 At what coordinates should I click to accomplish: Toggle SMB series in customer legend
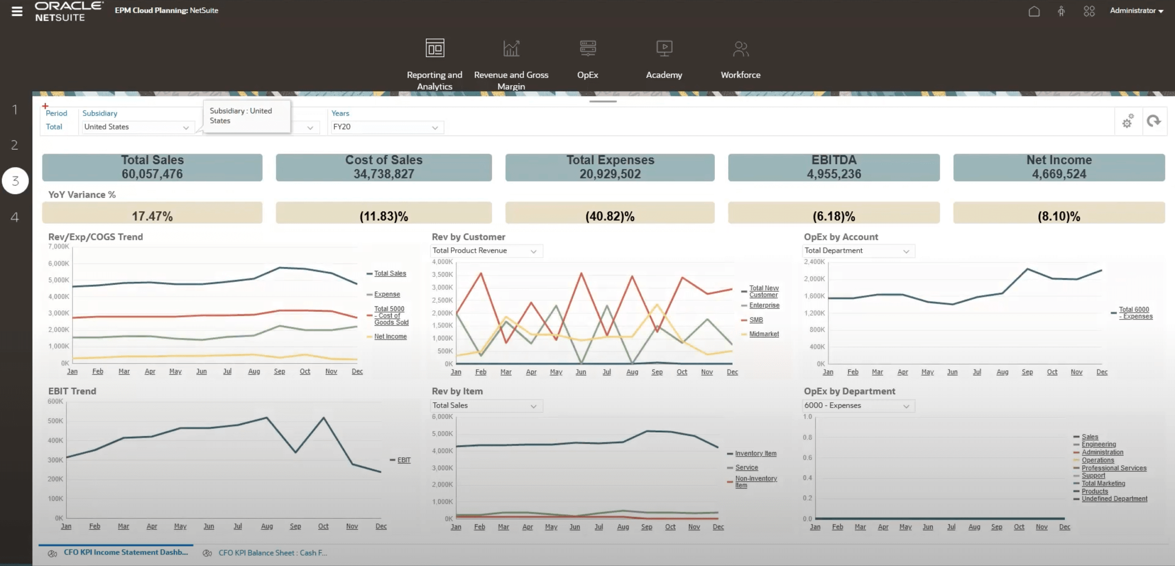click(x=755, y=320)
